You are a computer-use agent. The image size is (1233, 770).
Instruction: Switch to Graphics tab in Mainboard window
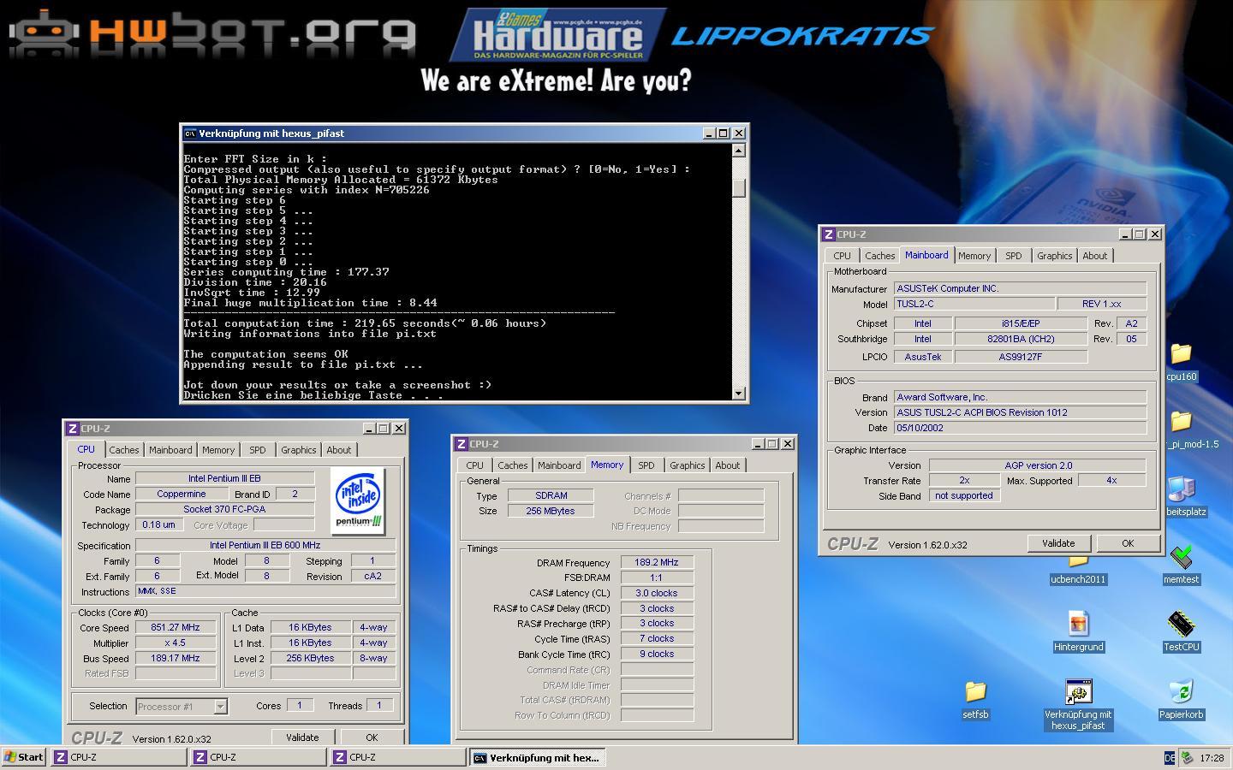1055,256
